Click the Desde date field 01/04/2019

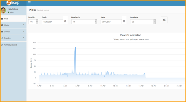52,22
